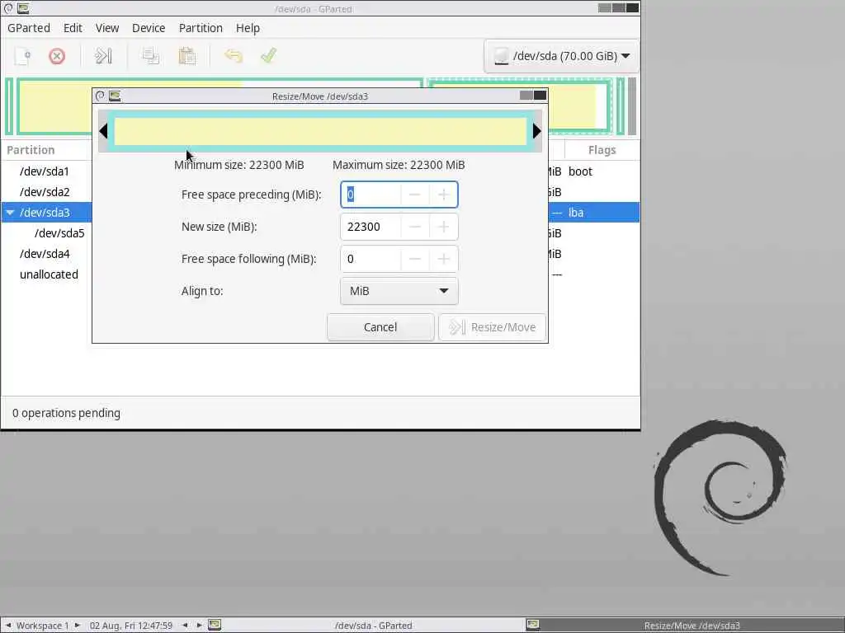Click the dialog title bar application icon
Viewport: 845px width, 633px height.
[115, 96]
